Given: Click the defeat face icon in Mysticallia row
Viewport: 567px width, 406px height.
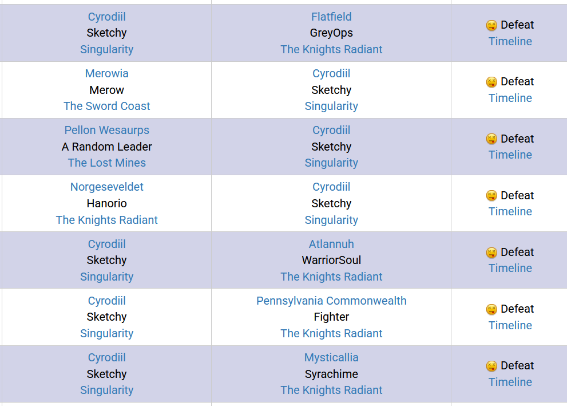Looking at the screenshot, I should pos(491,366).
